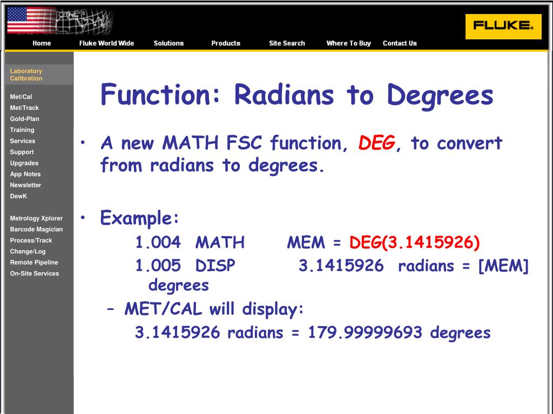Open the Products navigation item
The height and width of the screenshot is (414, 553).
point(226,43)
